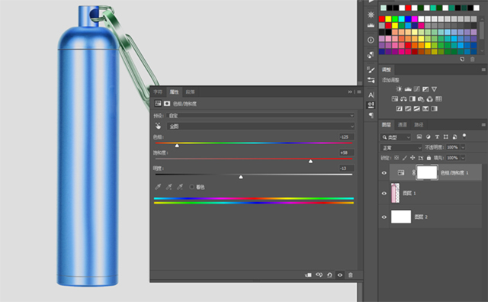Viewport: 488px width, 302px height.
Task: Add a Brightness/Contrast adjustment from Adjustments panel
Action: click(x=399, y=89)
